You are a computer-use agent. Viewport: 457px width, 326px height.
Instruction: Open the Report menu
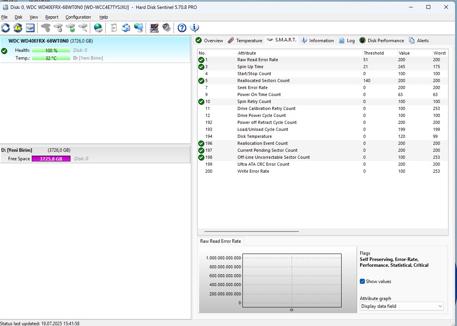tap(52, 17)
